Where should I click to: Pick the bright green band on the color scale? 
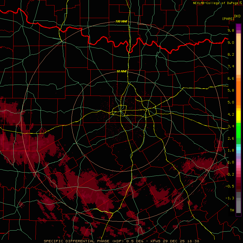click(238, 130)
